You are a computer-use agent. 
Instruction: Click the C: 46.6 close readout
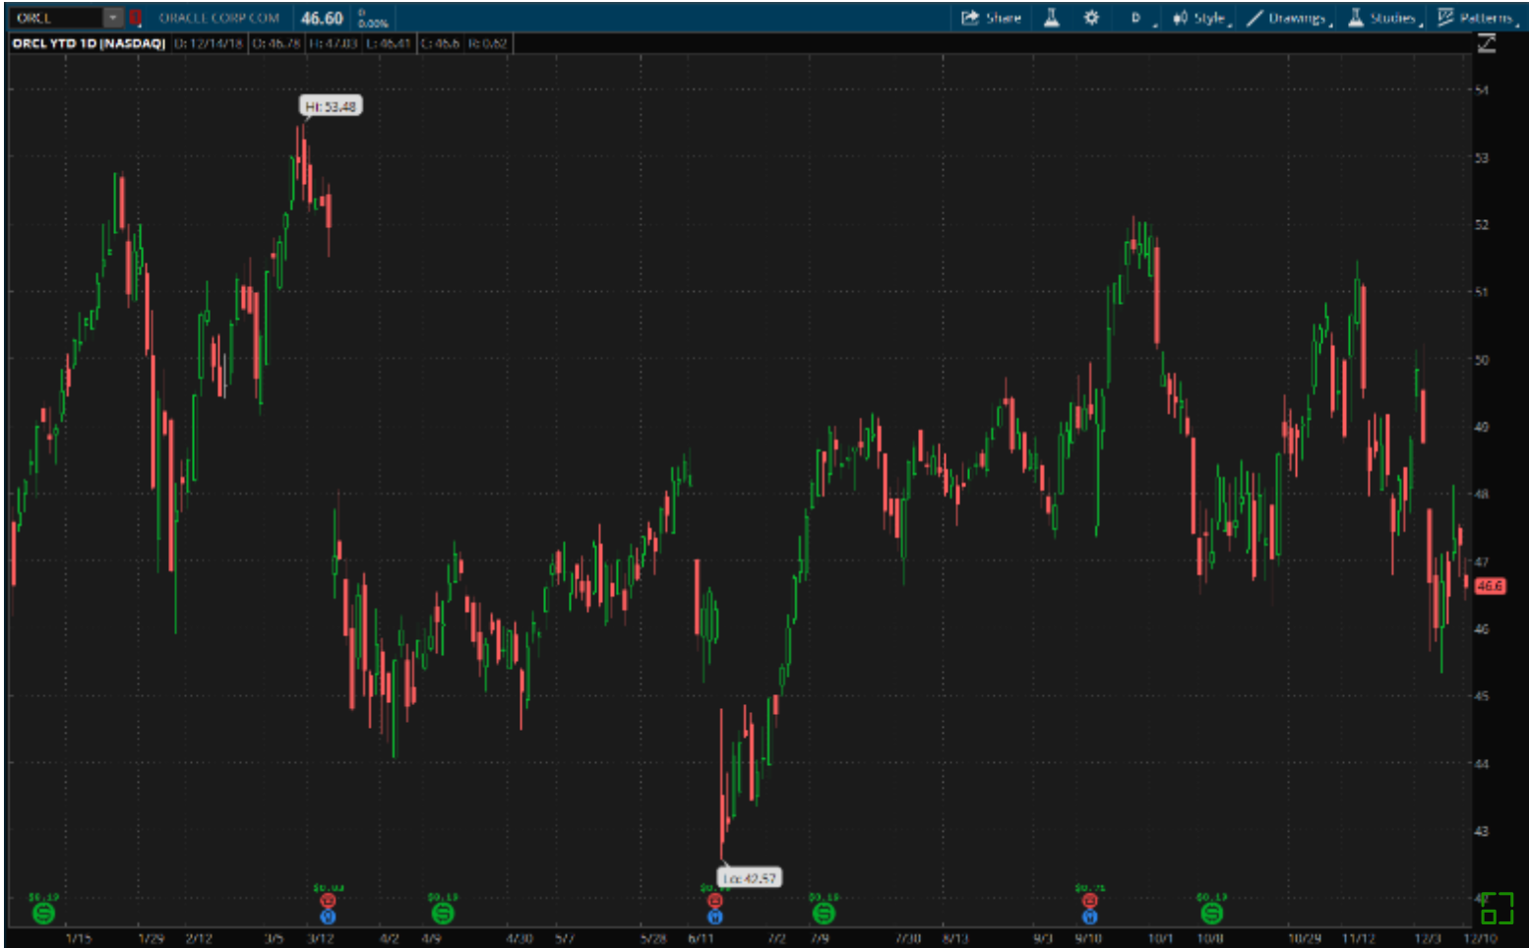(x=440, y=43)
